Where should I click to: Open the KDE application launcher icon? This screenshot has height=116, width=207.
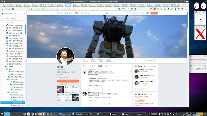click(x=2, y=114)
